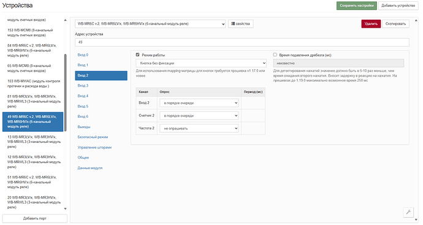This screenshot has height=225, width=423.
Task: Click the debounce time field showing неизвестно
Action: (338, 63)
